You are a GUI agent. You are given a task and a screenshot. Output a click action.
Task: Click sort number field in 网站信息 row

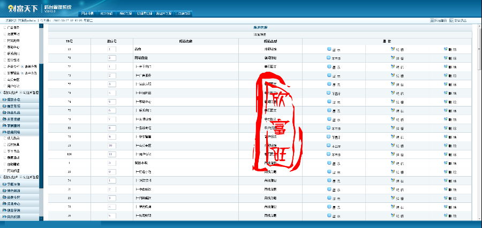tap(111, 58)
